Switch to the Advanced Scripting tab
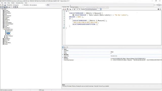The height and width of the screenshot is (91, 162). [x=74, y=7]
